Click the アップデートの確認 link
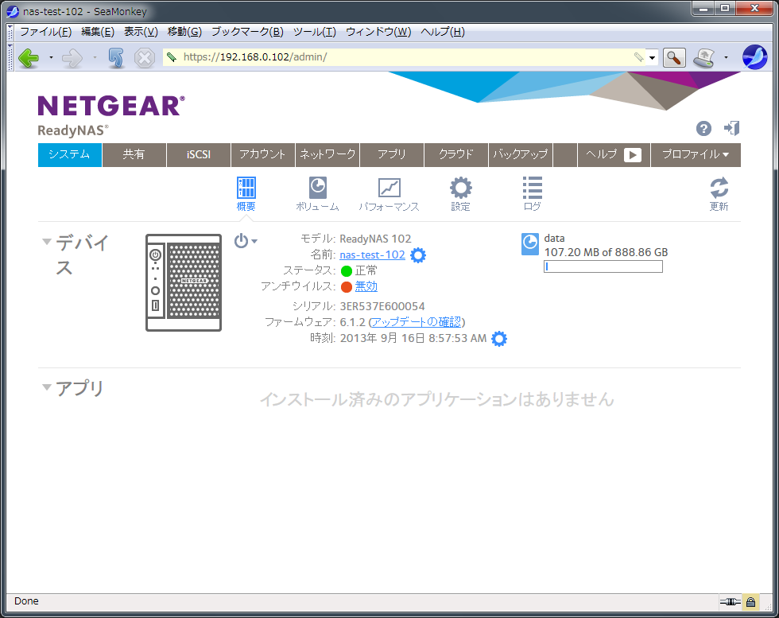The width and height of the screenshot is (779, 618). [417, 322]
